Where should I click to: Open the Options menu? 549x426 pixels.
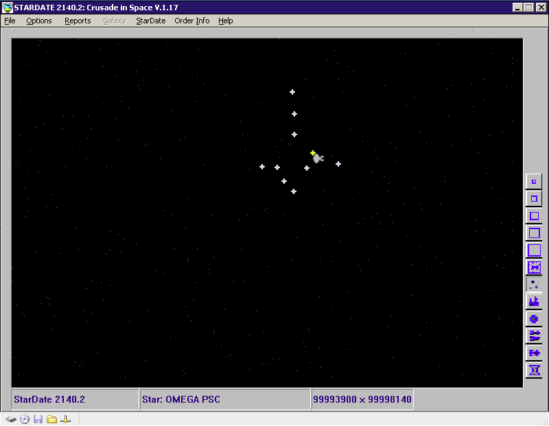pyautogui.click(x=39, y=21)
